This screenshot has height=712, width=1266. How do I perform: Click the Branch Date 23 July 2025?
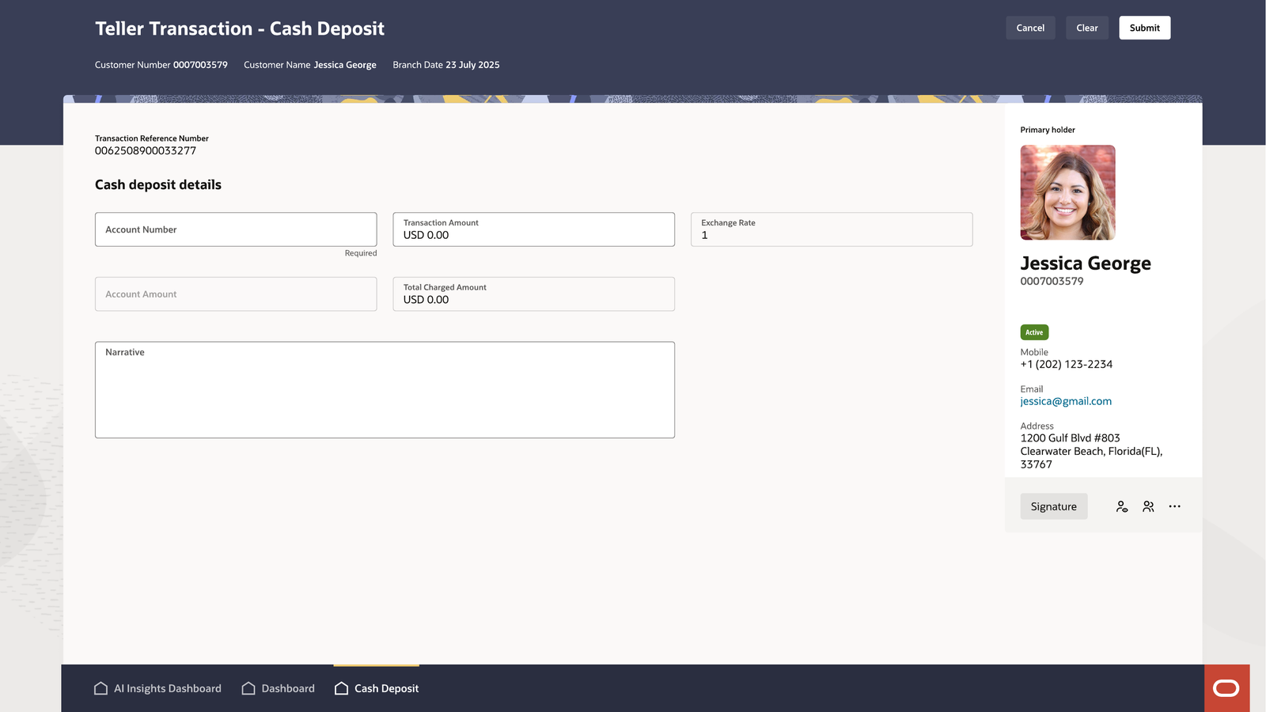(x=446, y=65)
